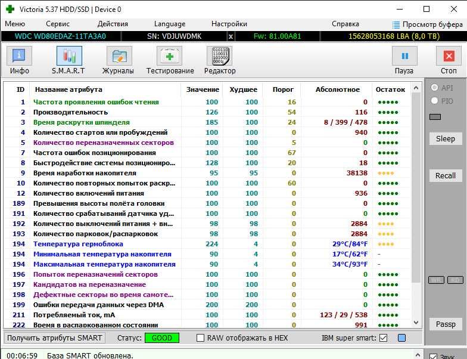Image resolution: width=467 pixels, height=359 pixels.
Task: Click the green GOOD status indicator
Action: [162, 338]
